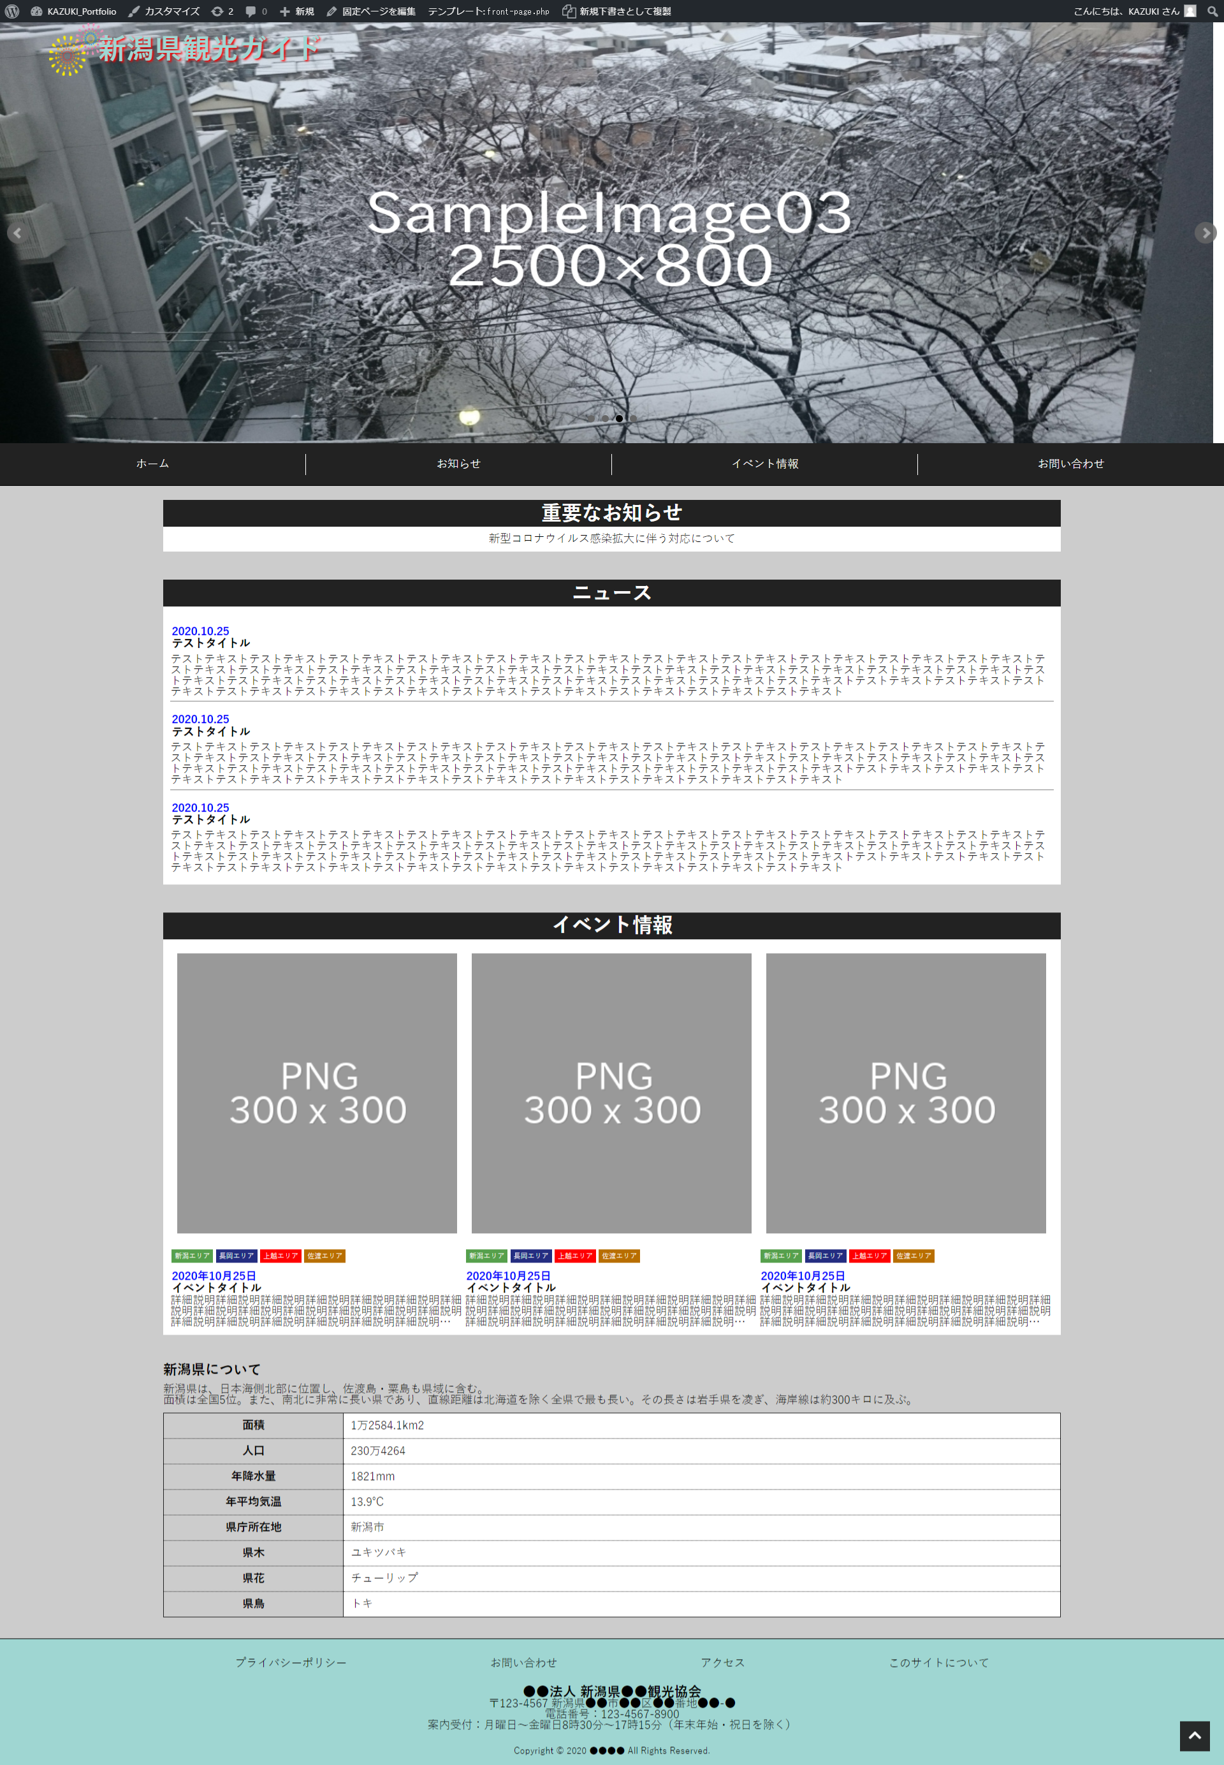
Task: Click the search magnifier icon in admin bar
Action: point(1213,11)
